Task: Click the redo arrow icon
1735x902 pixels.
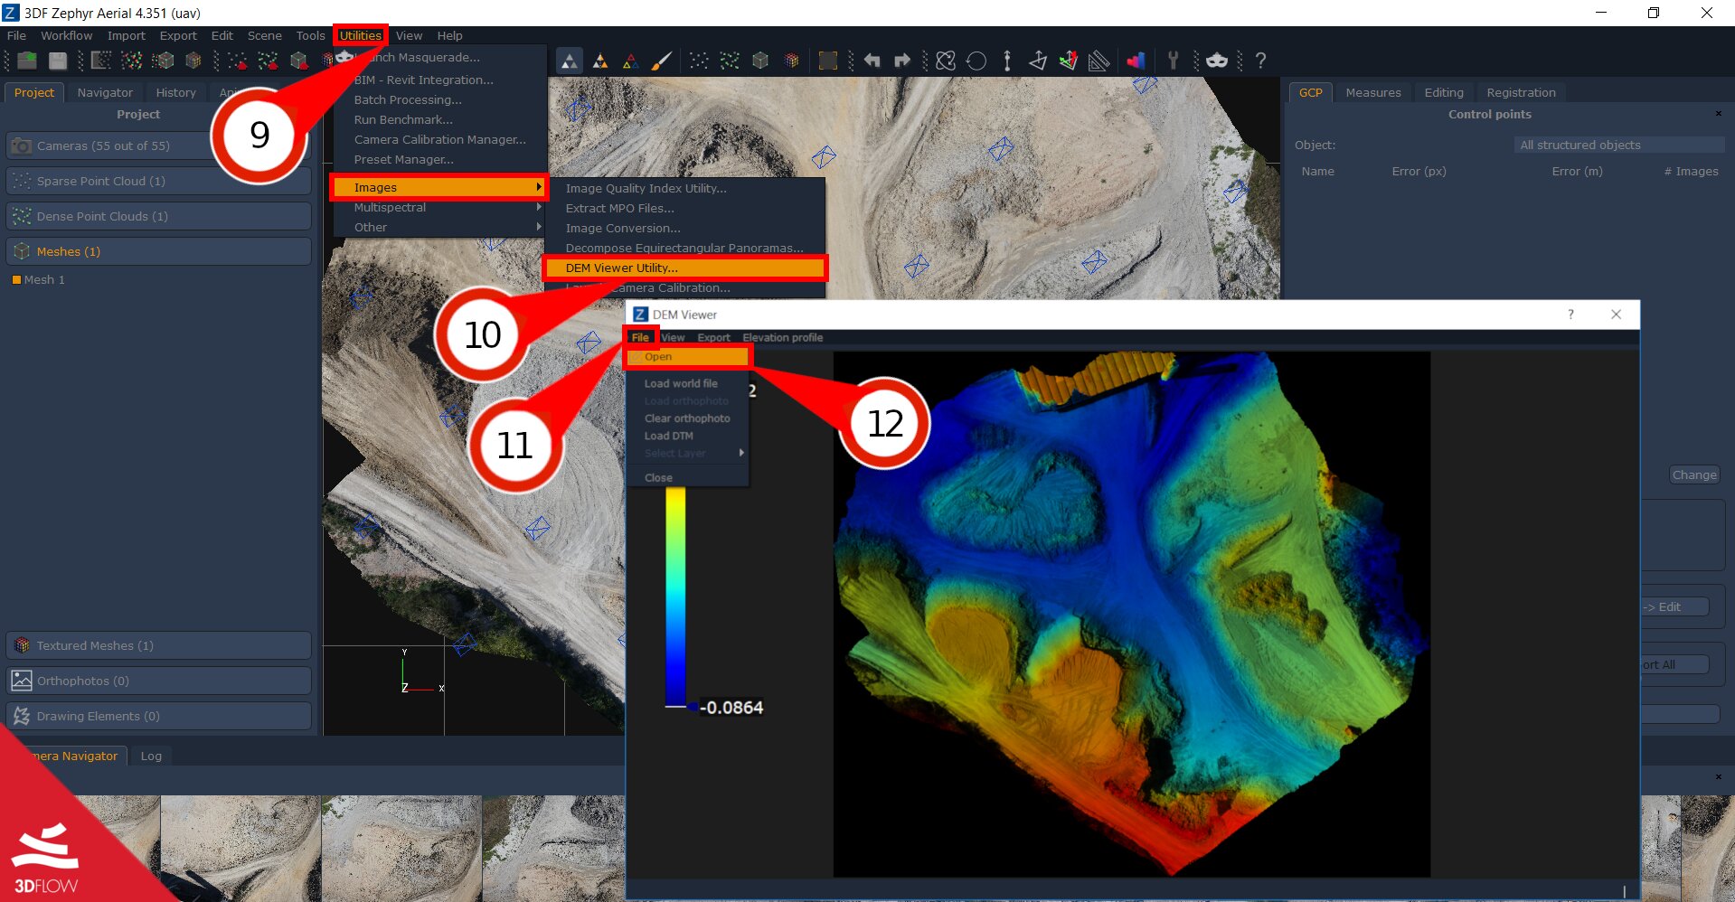Action: [902, 61]
